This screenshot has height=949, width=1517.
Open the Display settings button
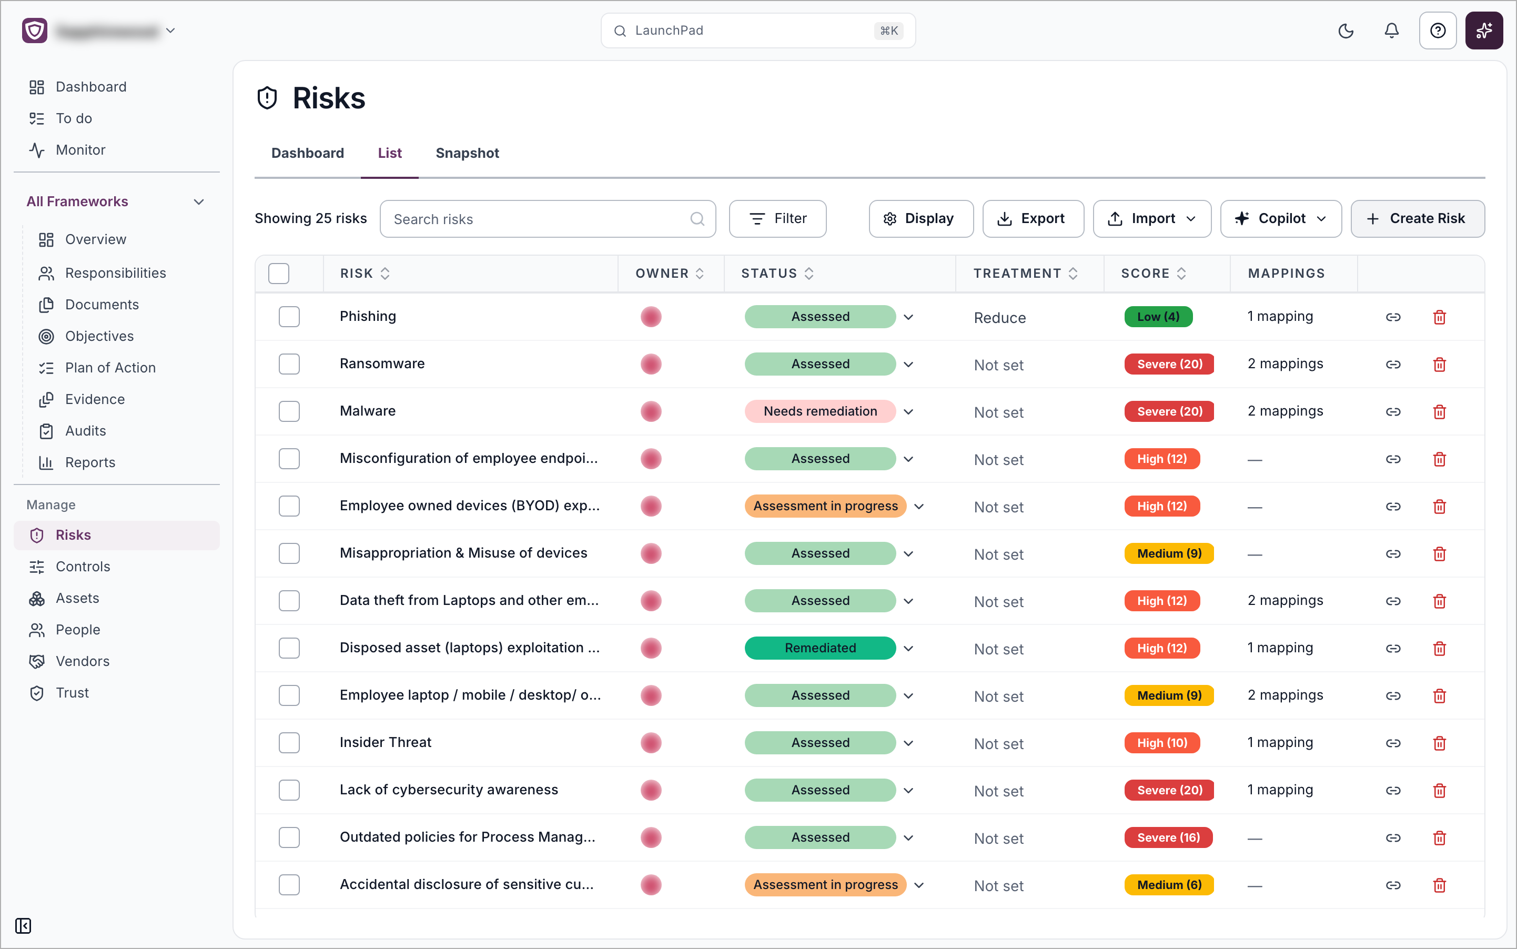click(921, 218)
